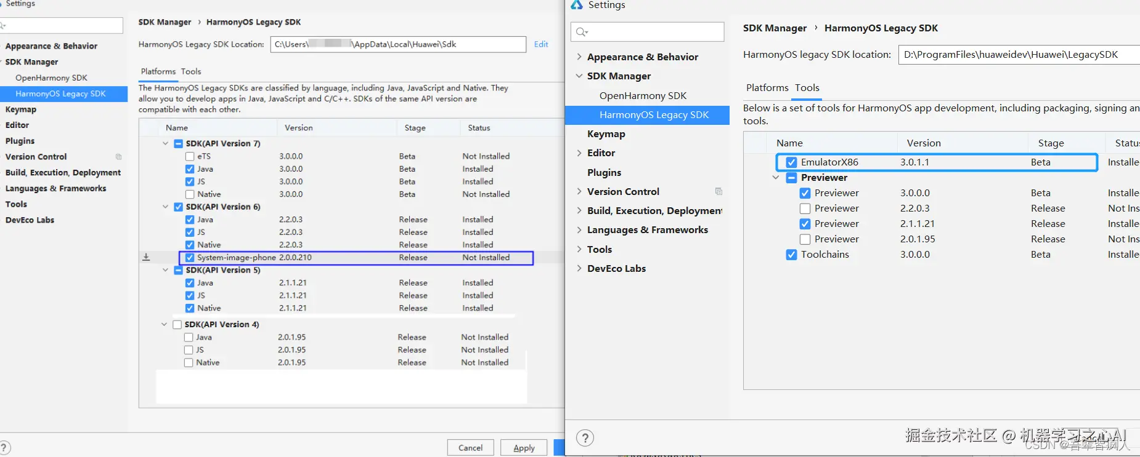This screenshot has height=457, width=1140.
Task: Toggle SDK(API Version 4) group checkbox
Action: (177, 324)
